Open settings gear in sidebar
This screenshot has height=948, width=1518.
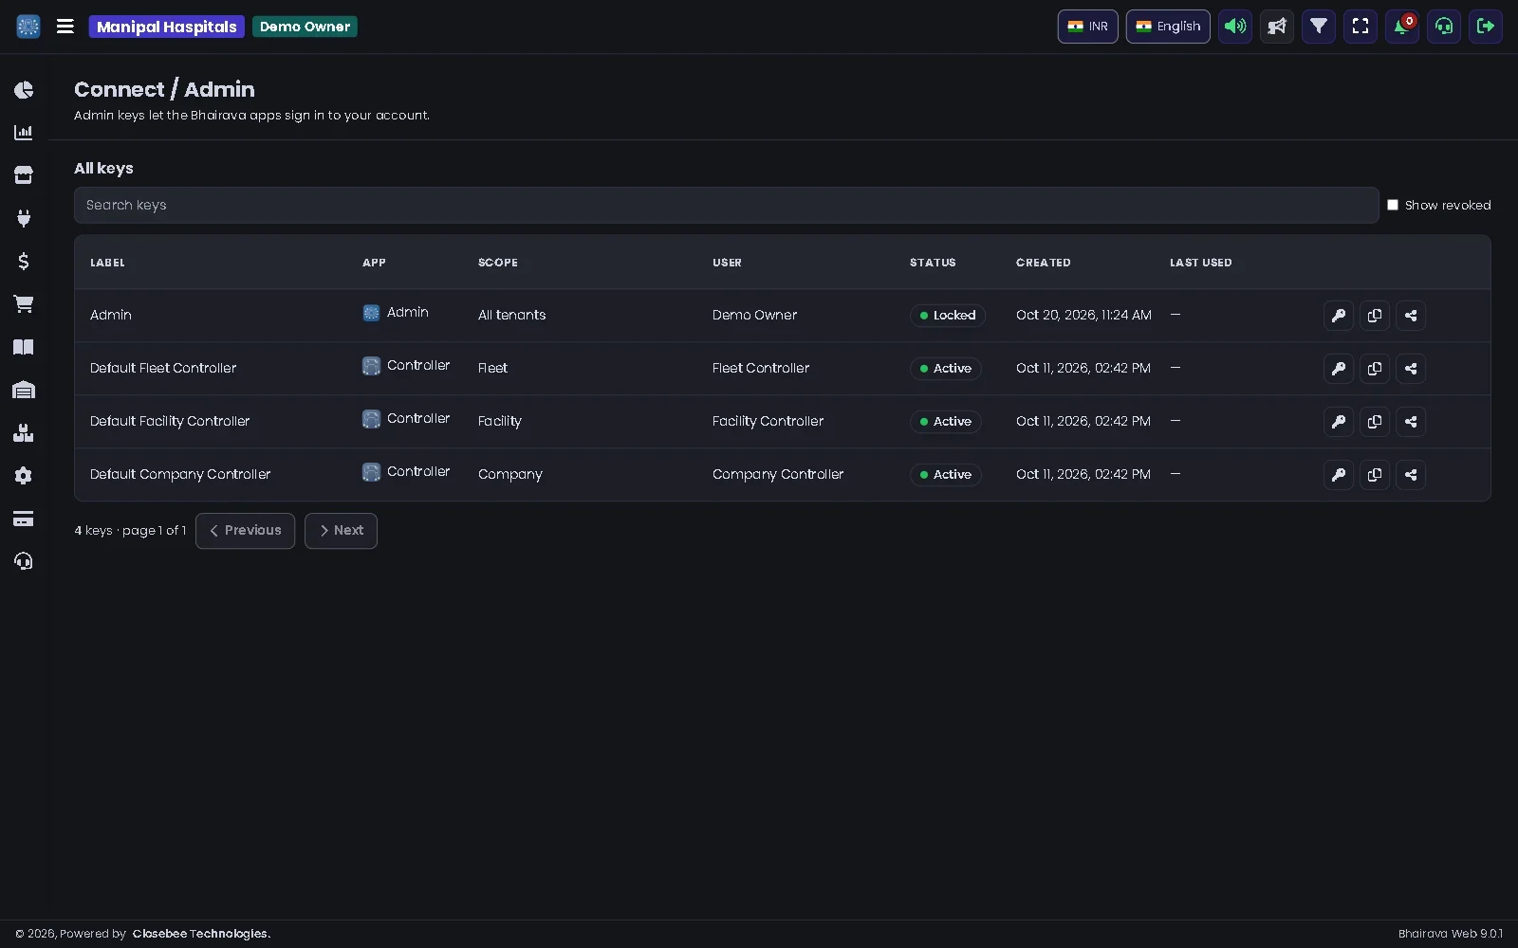pyautogui.click(x=24, y=476)
